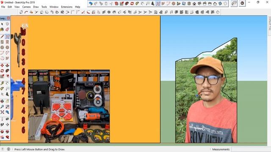Close the Large Tool Set panel
This screenshot has width=271, height=152.
[8, 18]
